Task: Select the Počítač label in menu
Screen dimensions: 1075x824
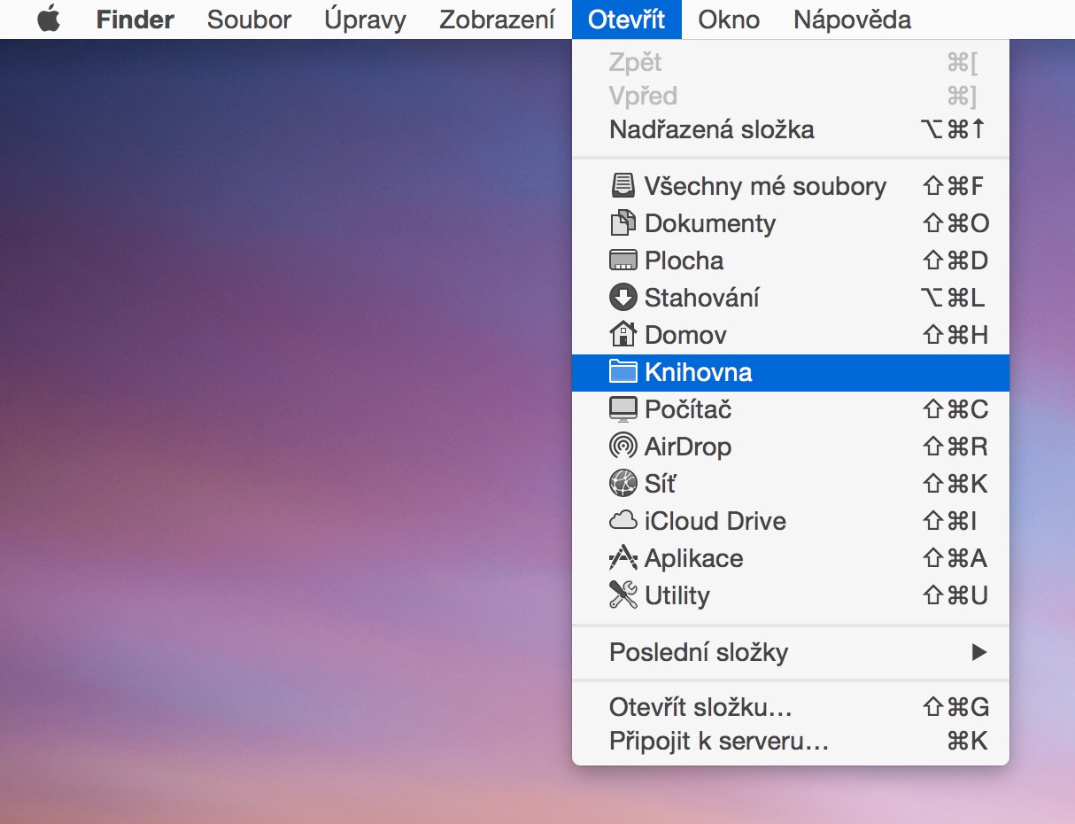Action: click(x=688, y=409)
